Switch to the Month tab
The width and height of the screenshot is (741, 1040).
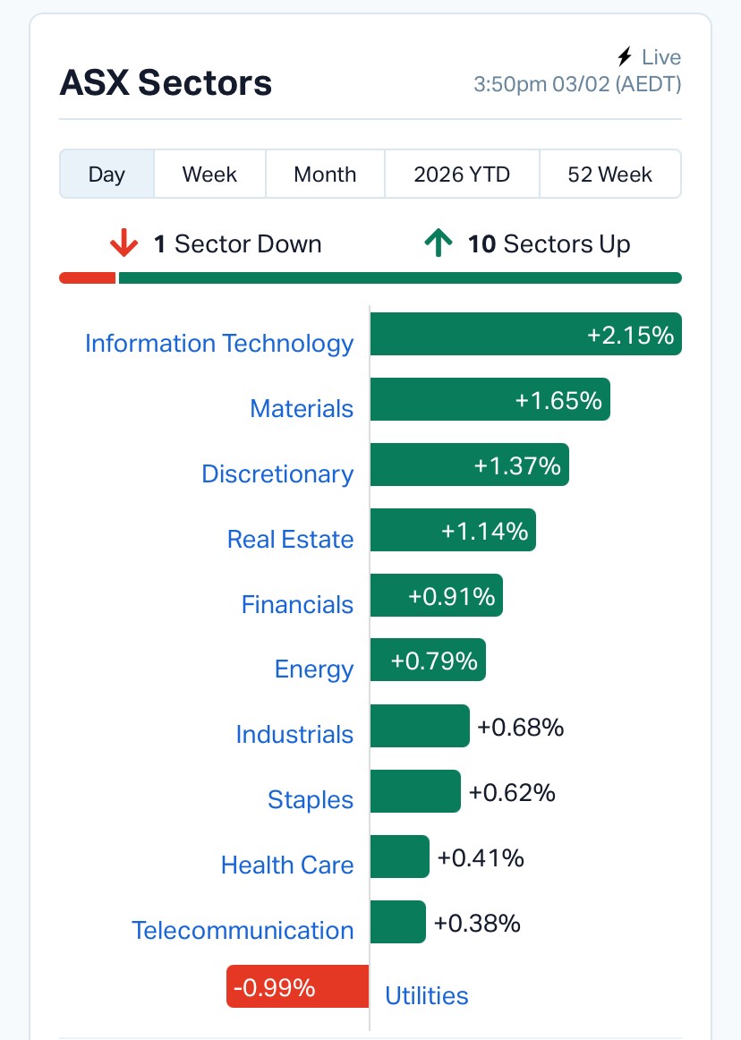coord(325,174)
